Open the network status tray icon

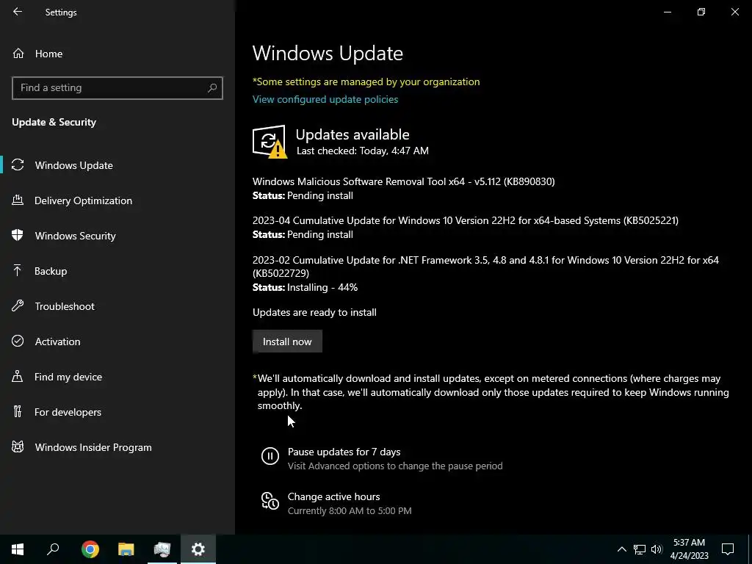pos(640,549)
